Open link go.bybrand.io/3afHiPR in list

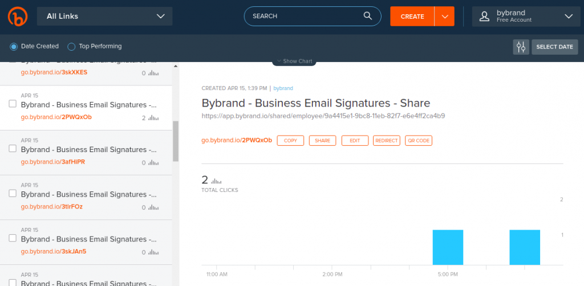[53, 162]
